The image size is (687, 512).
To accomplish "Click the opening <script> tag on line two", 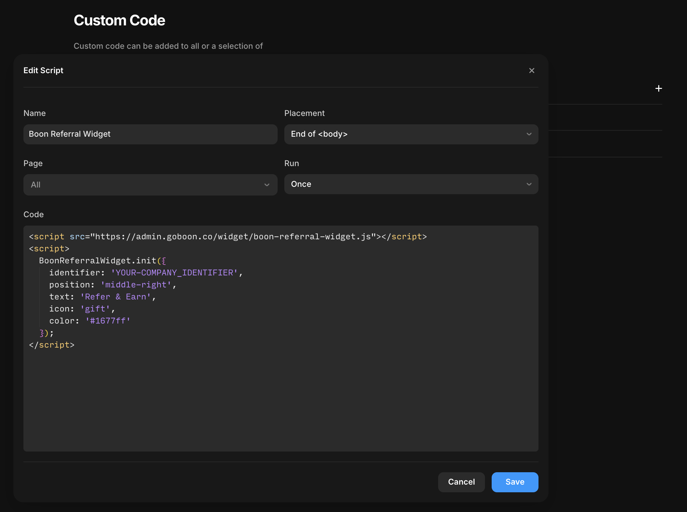I will pos(49,249).
